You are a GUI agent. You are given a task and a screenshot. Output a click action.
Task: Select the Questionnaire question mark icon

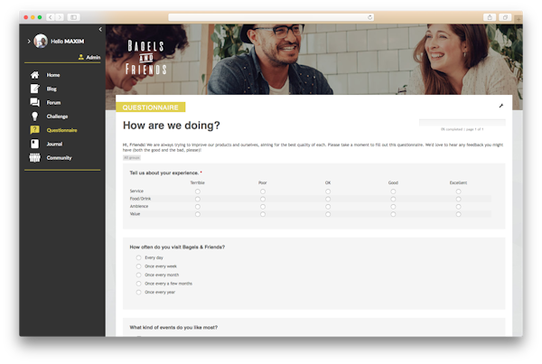click(34, 130)
